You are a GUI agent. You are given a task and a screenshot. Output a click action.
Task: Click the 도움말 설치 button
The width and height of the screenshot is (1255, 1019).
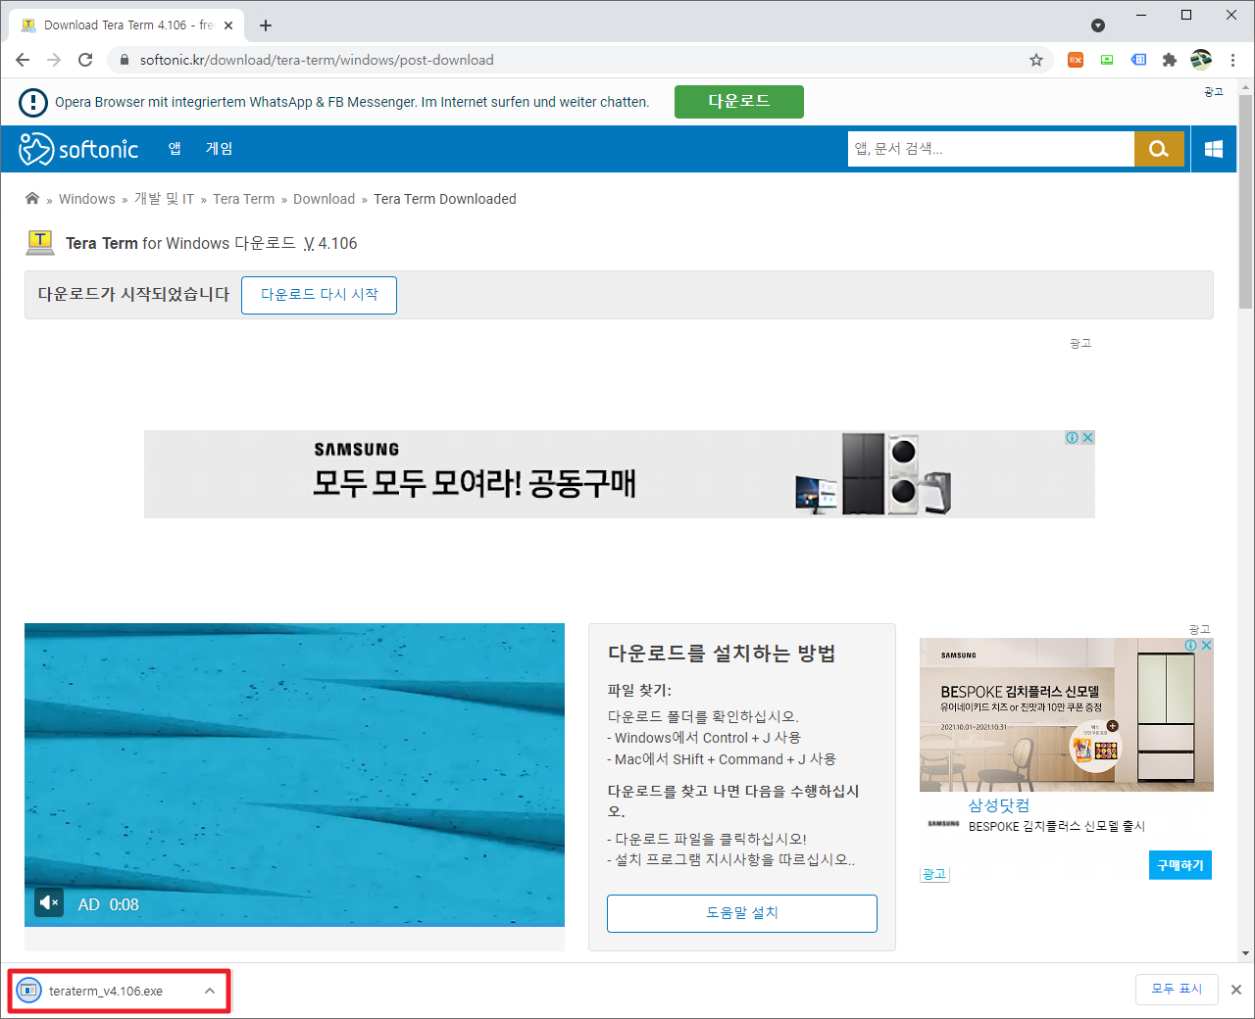pos(742,913)
